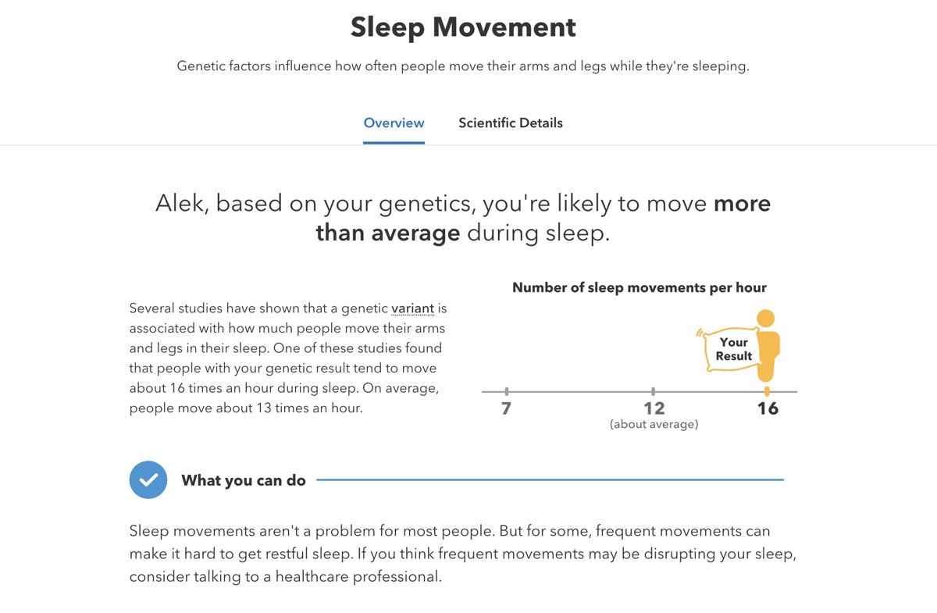
Task: Select the tick mark above the number 7
Action: [x=508, y=388]
